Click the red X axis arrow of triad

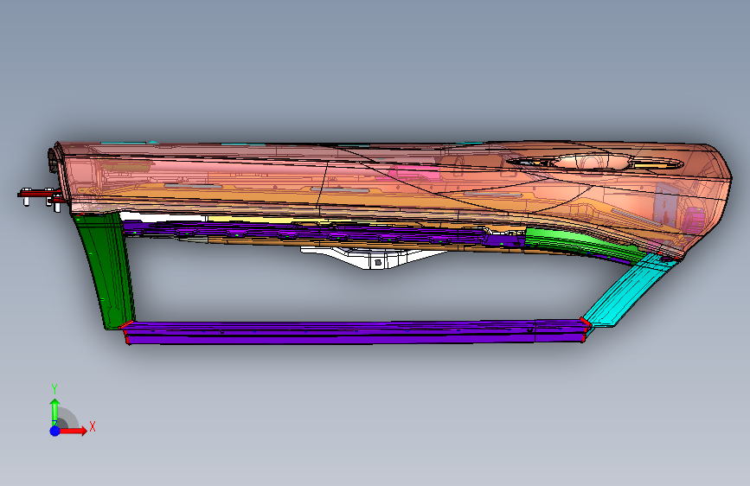73,431
